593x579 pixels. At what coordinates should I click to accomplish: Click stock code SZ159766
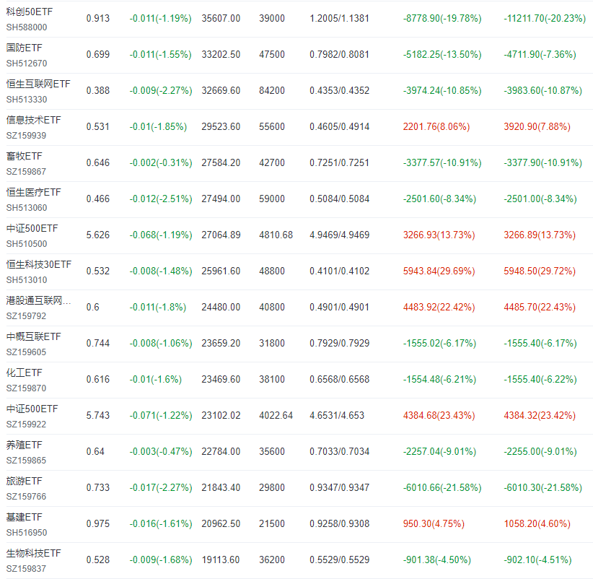[x=26, y=497]
